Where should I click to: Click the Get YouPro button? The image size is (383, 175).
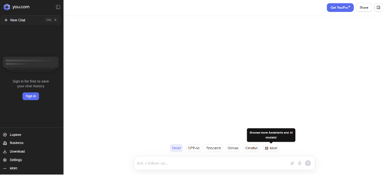[x=340, y=8]
